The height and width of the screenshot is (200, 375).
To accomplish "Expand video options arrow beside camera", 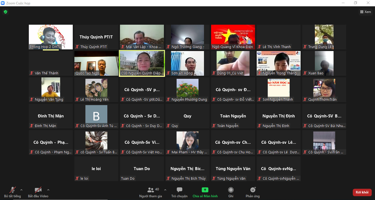I will [48, 190].
